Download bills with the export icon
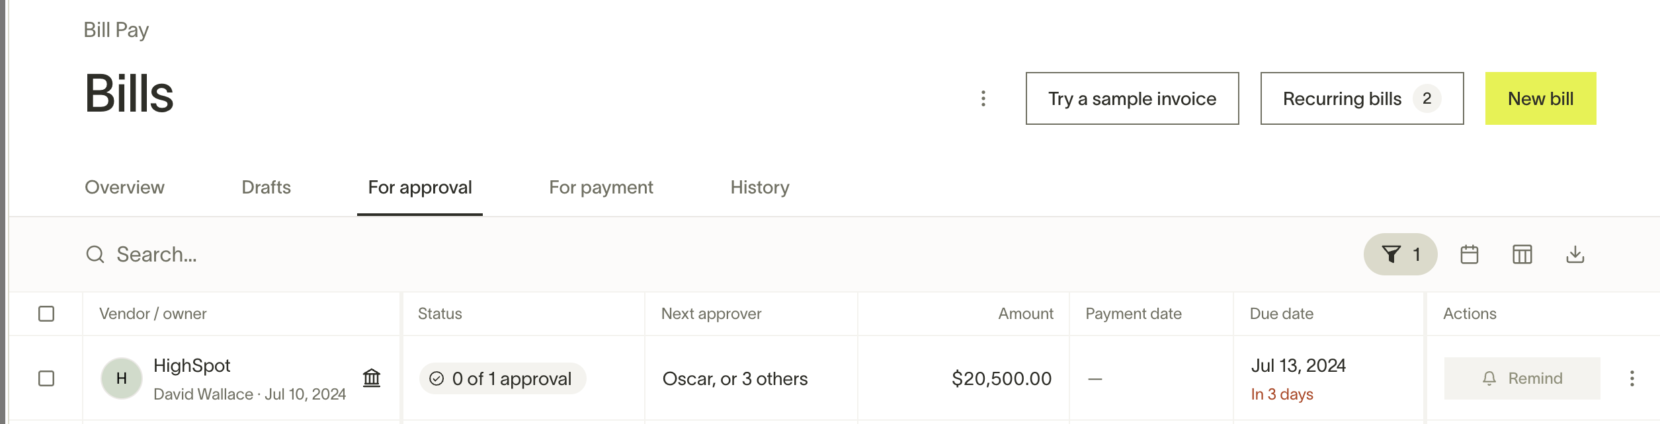1660x424 pixels. point(1575,254)
